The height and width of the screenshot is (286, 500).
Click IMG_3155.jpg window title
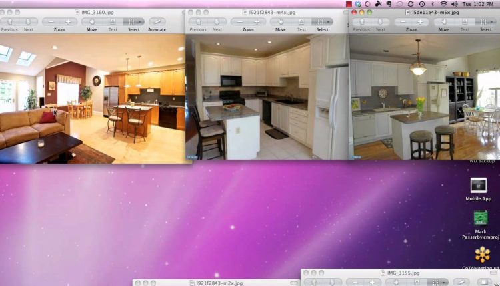pos(403,273)
